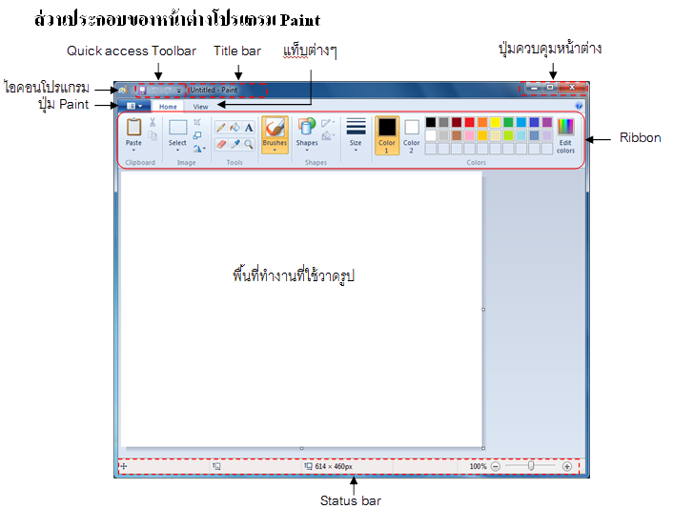Click the canvas bottom-right resize handle
673x509 pixels.
point(483,448)
